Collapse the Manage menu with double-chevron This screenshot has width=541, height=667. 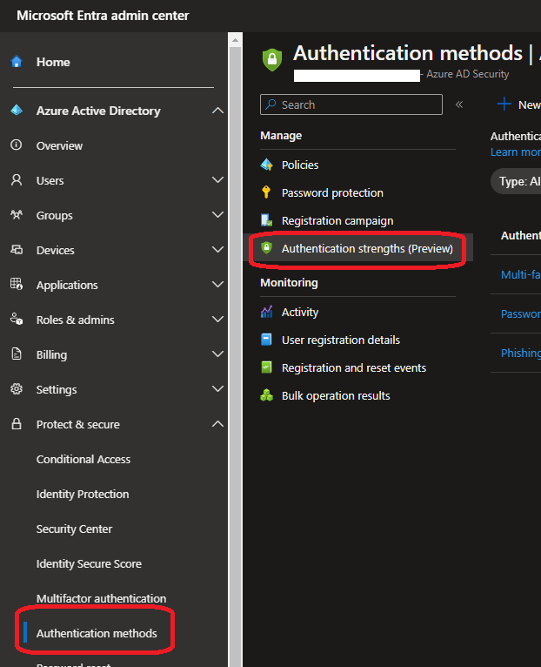pyautogui.click(x=459, y=104)
